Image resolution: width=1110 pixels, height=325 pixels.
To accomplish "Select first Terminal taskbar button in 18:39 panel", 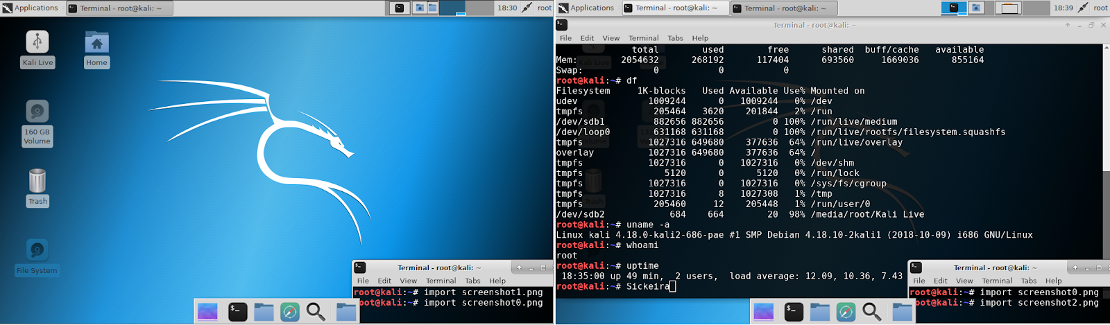I will tap(674, 8).
